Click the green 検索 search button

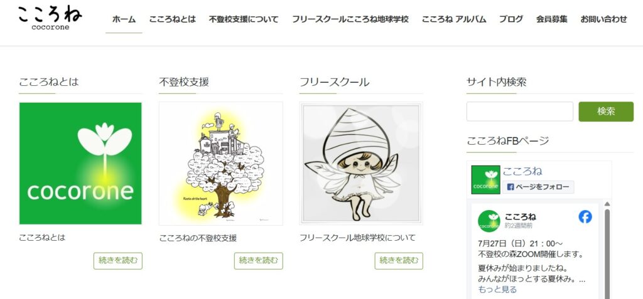pos(606,112)
